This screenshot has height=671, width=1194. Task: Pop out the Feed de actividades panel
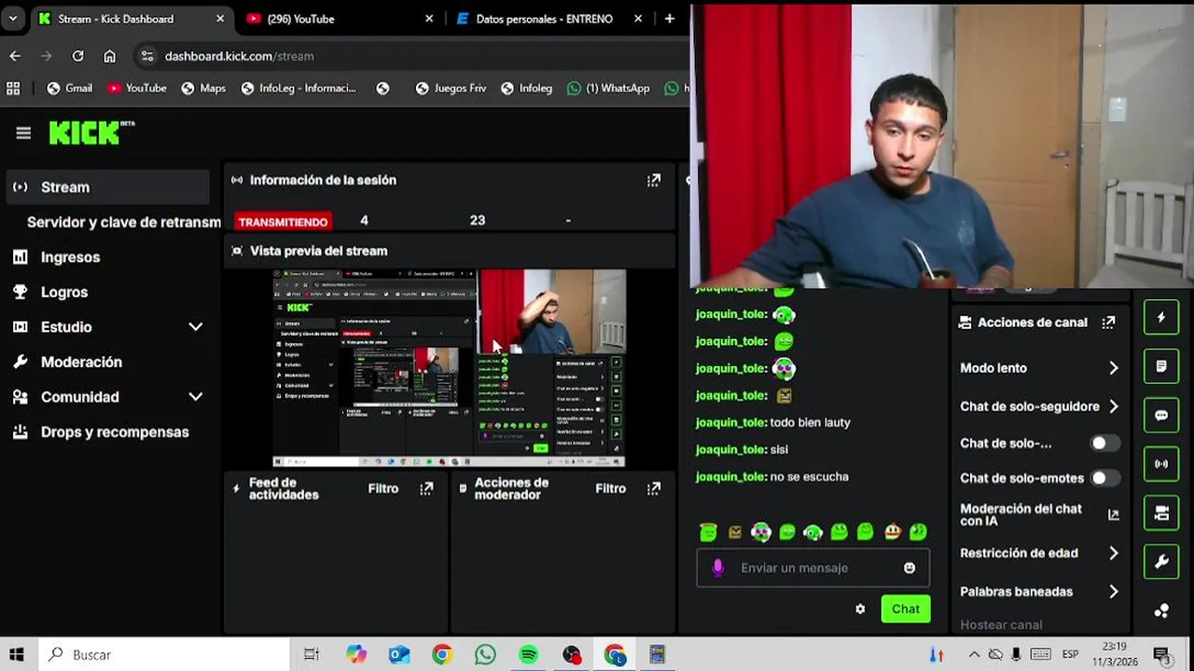[x=426, y=488]
